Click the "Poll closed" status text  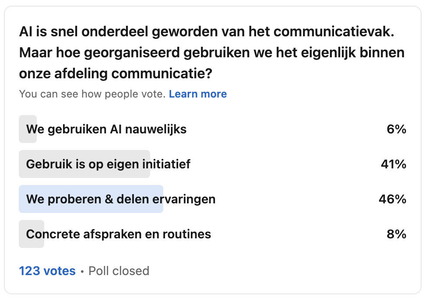coord(118,271)
